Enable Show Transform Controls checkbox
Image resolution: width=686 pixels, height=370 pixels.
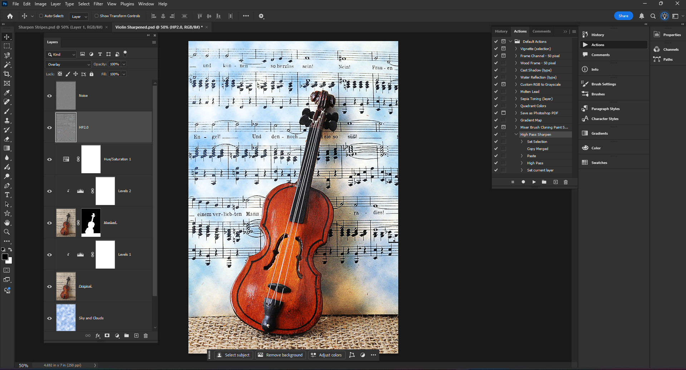(x=97, y=16)
